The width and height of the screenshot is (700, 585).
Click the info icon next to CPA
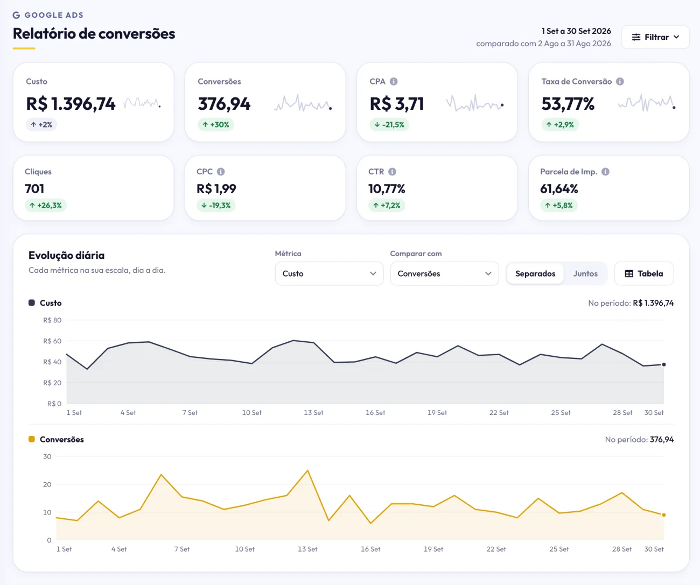pyautogui.click(x=394, y=81)
